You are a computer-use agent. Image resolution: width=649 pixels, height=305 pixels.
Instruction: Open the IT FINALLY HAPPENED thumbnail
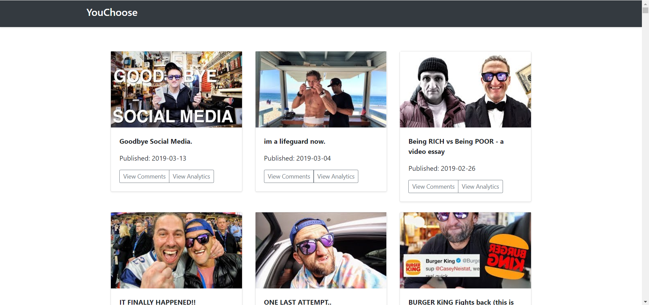coord(176,250)
